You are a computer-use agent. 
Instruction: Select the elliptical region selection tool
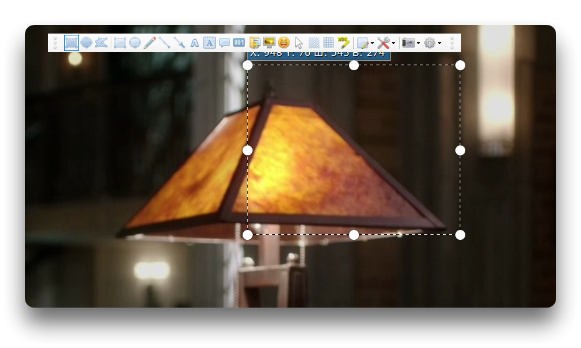tap(86, 43)
